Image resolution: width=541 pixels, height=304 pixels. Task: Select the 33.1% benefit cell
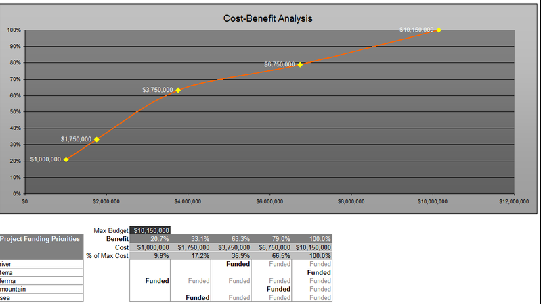190,239
